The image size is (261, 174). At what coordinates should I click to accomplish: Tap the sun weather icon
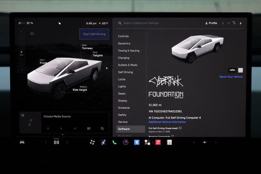(x=100, y=23)
